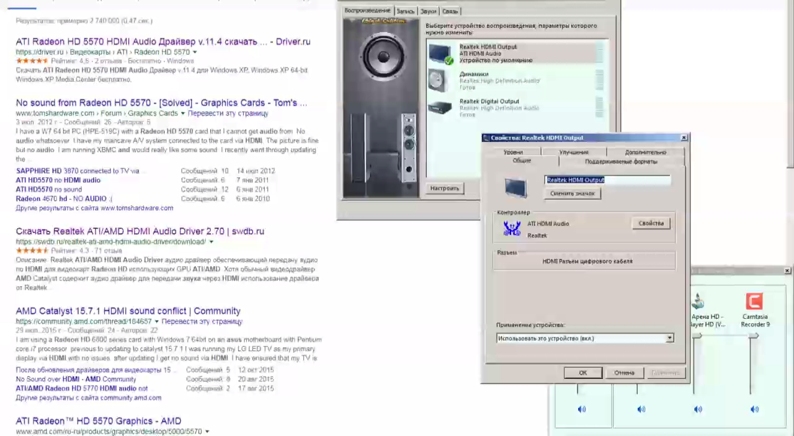This screenshot has width=794, height=436.
Task: Click Перевести эту страницу for the tomshardware result
Action: 228,113
